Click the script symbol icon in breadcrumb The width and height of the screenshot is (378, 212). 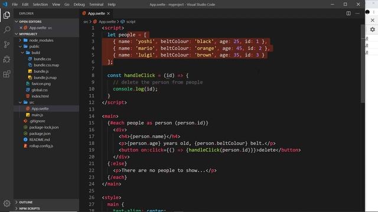122,22
